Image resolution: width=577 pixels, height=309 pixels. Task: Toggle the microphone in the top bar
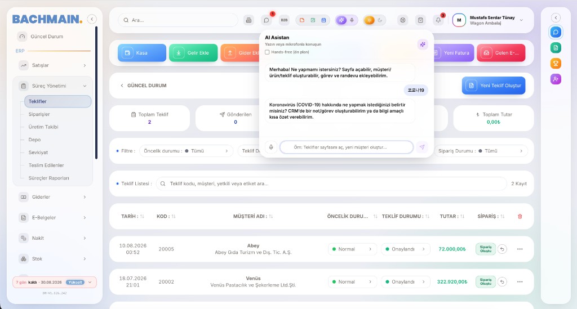(352, 20)
